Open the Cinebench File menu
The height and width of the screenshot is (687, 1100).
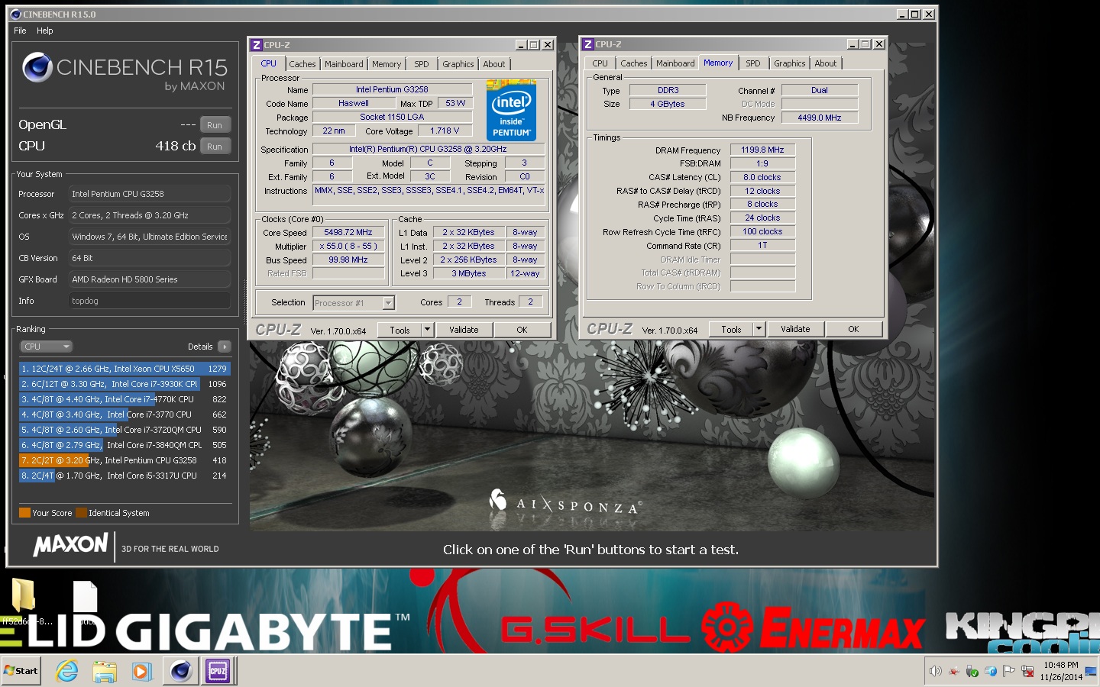coord(20,31)
